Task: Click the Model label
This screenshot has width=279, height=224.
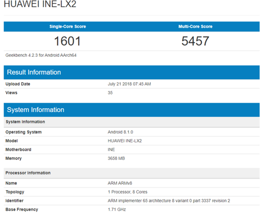Action: click(x=12, y=141)
